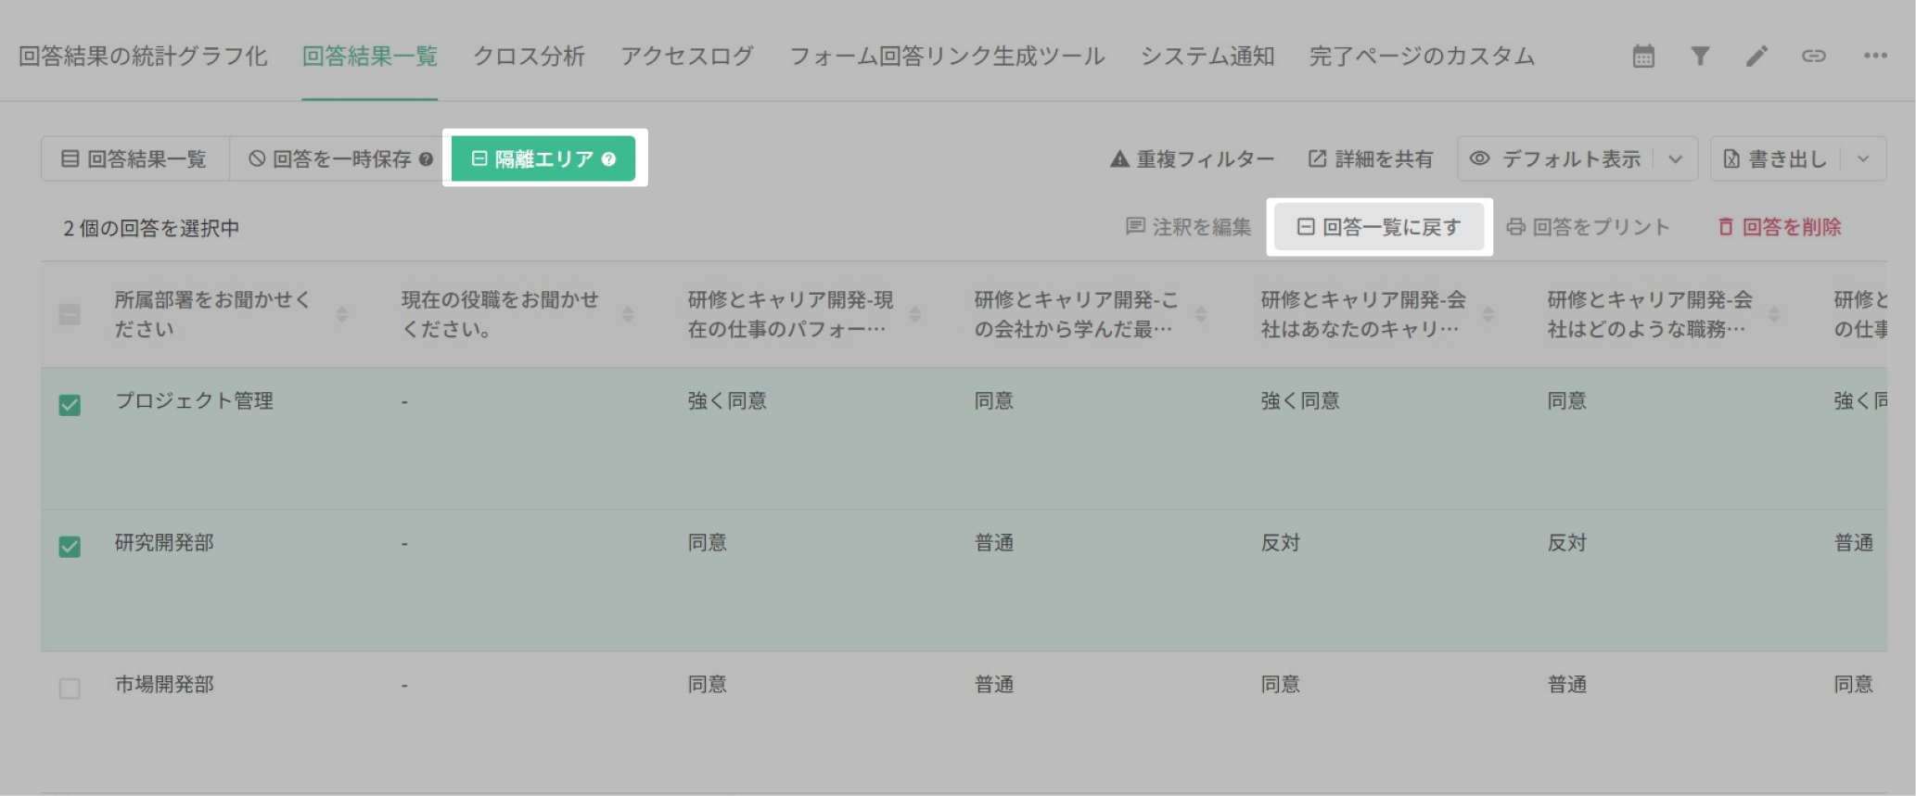
Task: Open フォーム回答リンク生成ツール tab
Action: click(947, 57)
